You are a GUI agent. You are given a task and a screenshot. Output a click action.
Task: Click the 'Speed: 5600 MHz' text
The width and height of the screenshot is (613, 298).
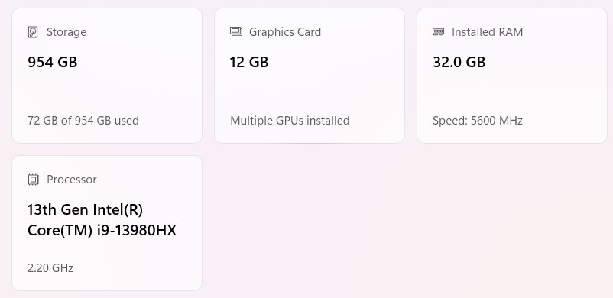[478, 121]
